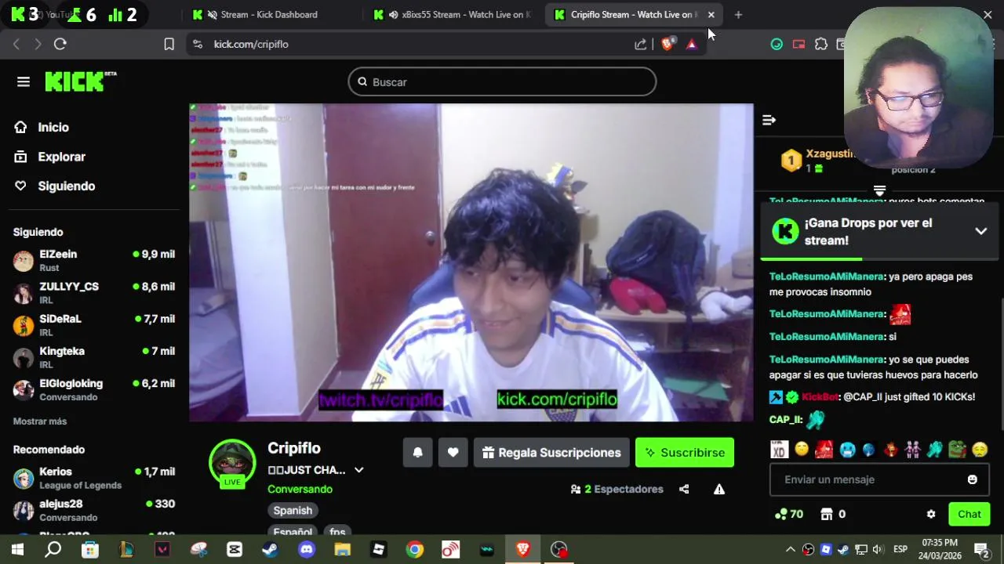Open SiDeRaL channel in followed list
This screenshot has height=564, width=1004.
94,324
